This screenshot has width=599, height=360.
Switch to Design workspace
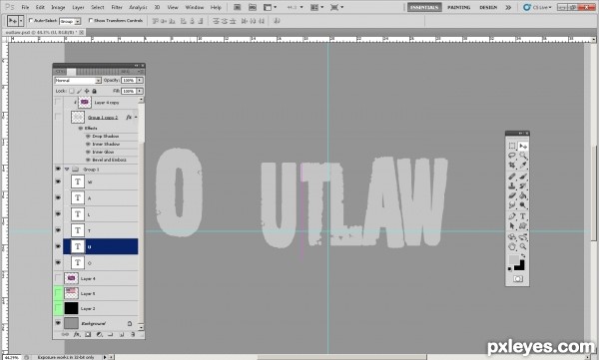coord(488,7)
